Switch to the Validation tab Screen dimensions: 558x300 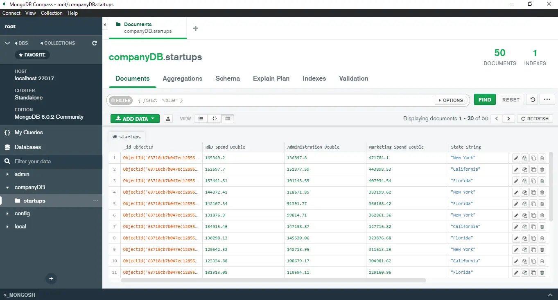[354, 79]
